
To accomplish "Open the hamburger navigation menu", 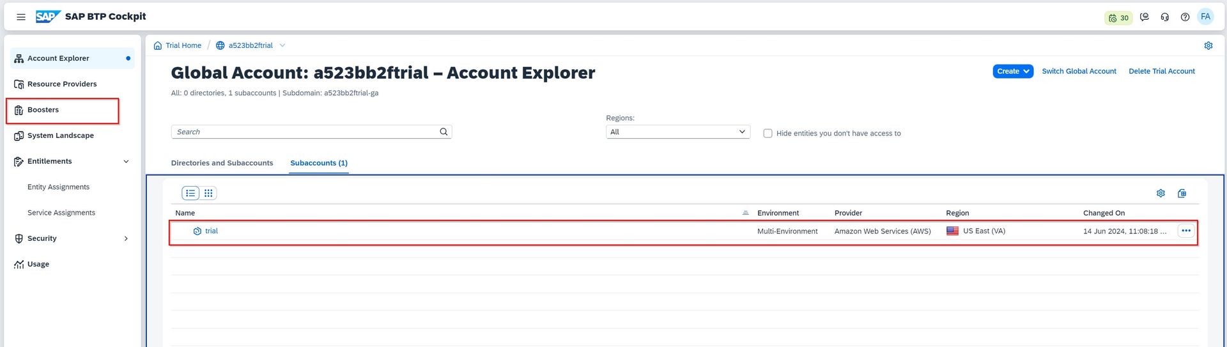I will click(21, 17).
